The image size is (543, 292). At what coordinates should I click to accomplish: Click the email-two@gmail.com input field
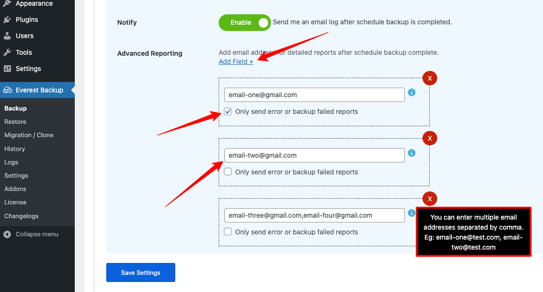(x=314, y=155)
